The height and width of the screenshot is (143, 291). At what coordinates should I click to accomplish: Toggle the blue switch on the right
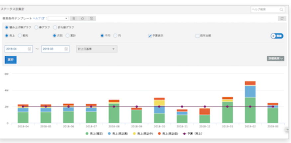277,36
